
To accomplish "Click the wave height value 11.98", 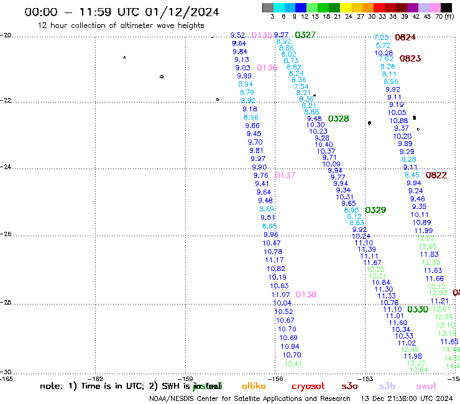I will [x=413, y=357].
